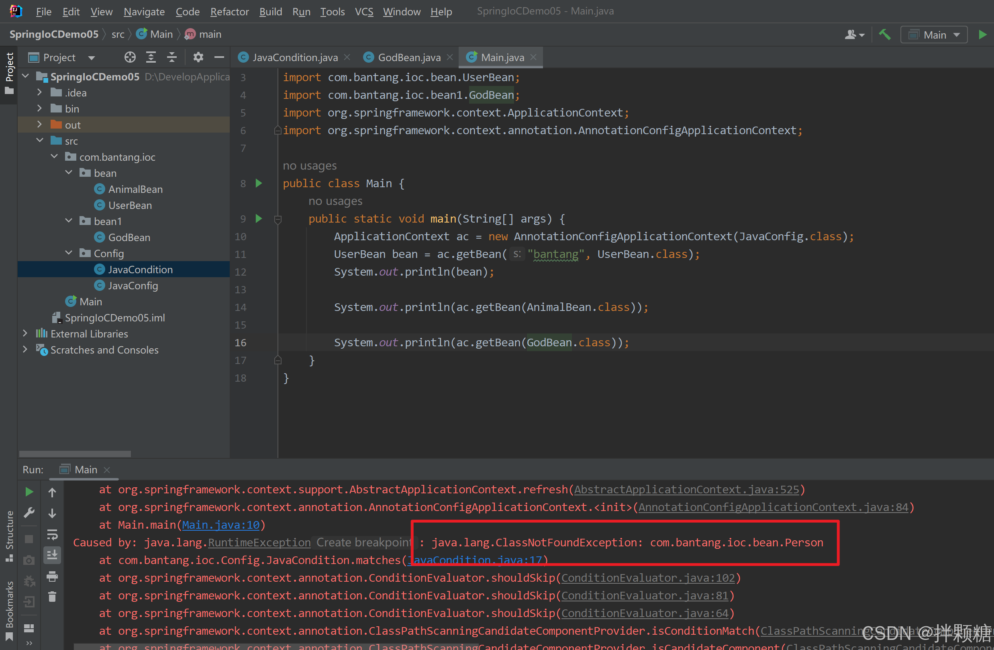Click the green Run button in top toolbar
994x650 pixels.
coord(982,35)
